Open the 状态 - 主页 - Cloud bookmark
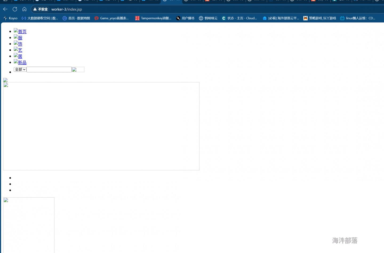This screenshot has height=253, width=384. click(x=239, y=18)
